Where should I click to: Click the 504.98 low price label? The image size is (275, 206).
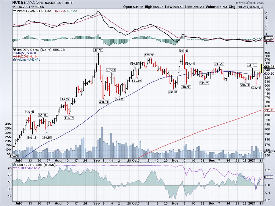[x=186, y=87]
